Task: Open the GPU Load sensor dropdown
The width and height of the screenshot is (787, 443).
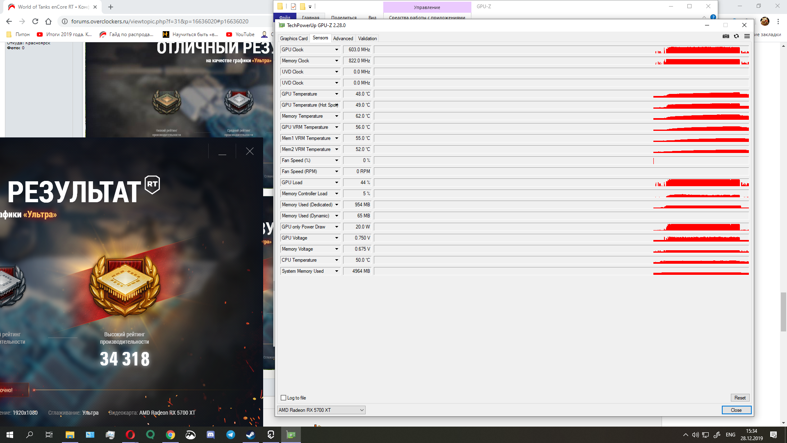Action: pos(337,183)
